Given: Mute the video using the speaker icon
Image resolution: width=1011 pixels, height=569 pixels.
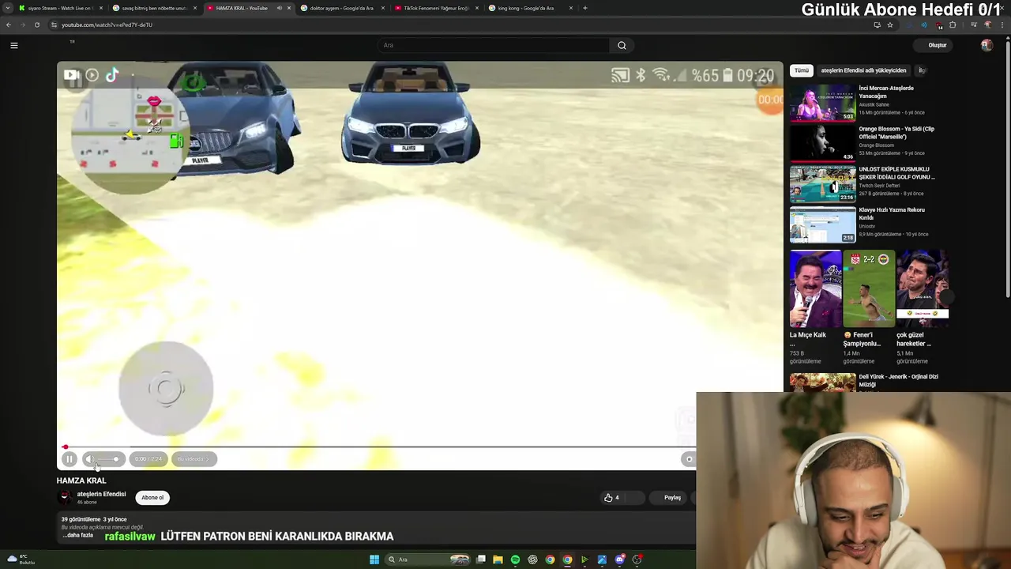Looking at the screenshot, I should (90, 459).
